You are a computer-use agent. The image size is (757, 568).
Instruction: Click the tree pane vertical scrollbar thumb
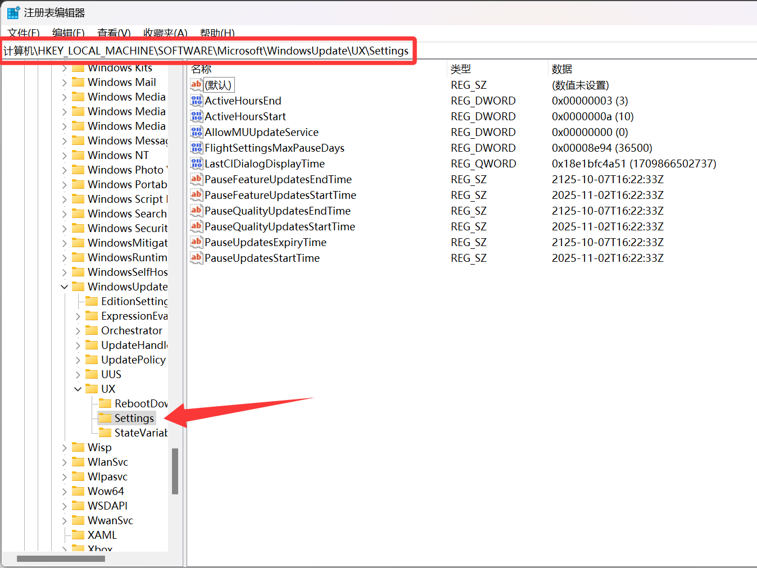175,471
